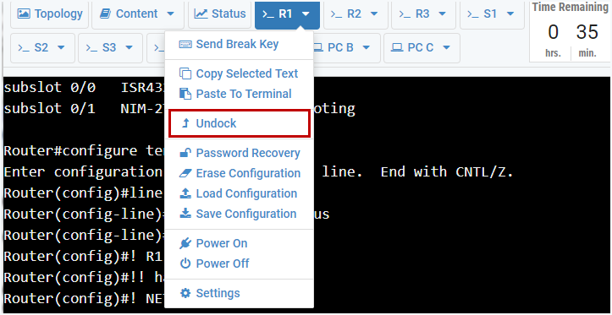This screenshot has height=315, width=612.
Task: Open the R2 console dropdown
Action: tap(356, 14)
